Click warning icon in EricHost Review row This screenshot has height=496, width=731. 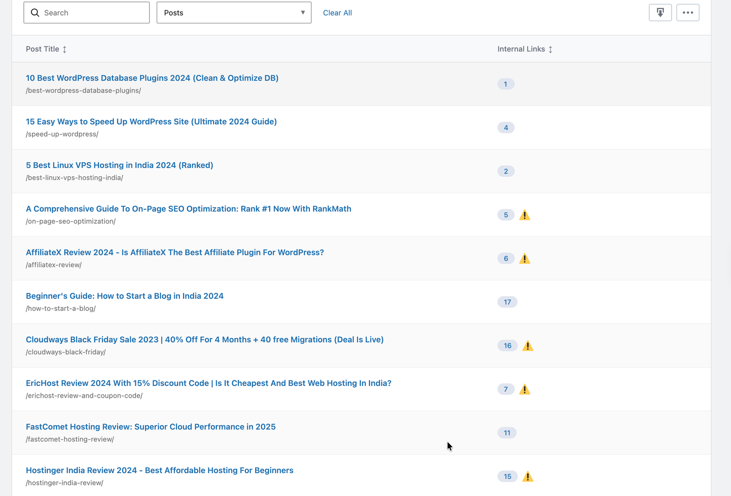click(524, 389)
